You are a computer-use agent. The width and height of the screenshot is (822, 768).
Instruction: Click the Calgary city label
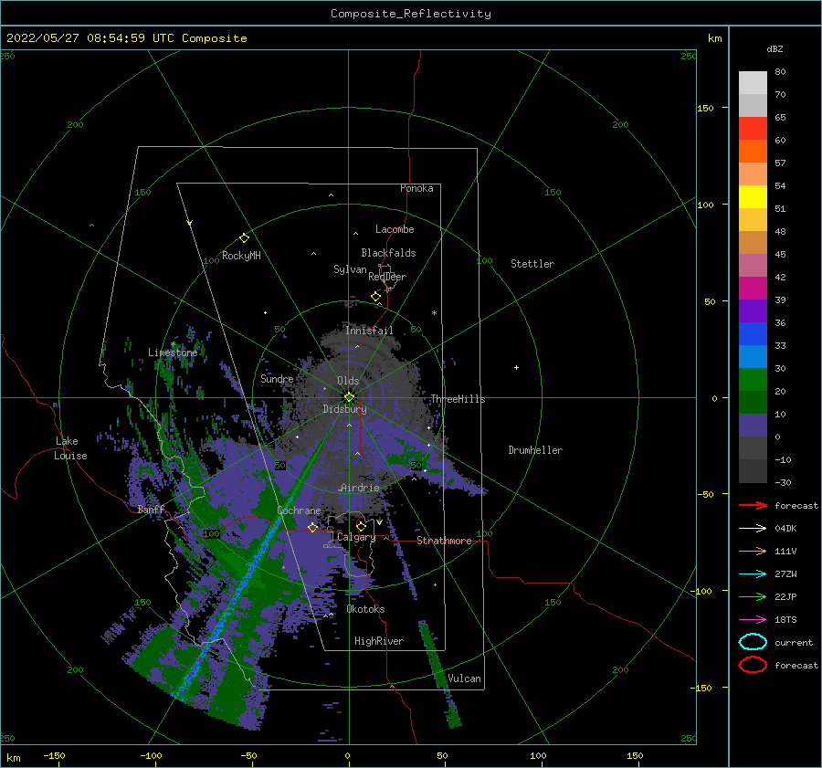(x=356, y=537)
